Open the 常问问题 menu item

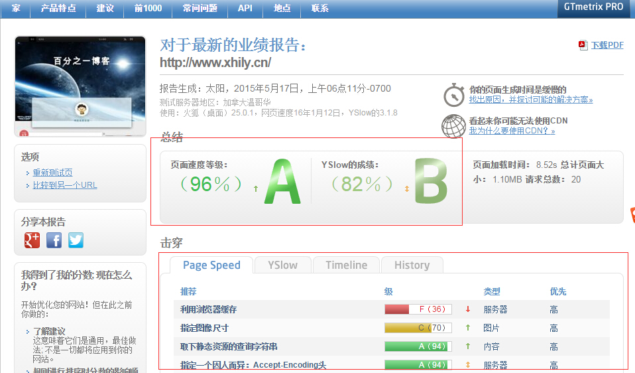coord(200,8)
